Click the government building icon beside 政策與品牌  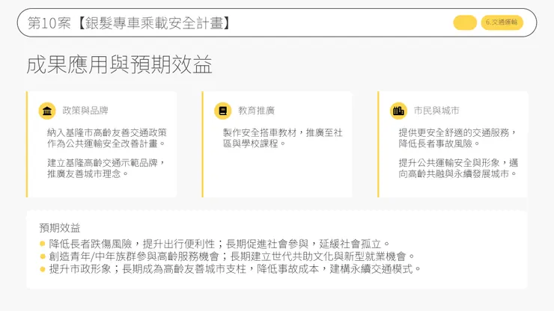coord(47,111)
